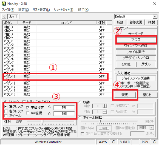This screenshot has width=159, height=145.
Task: Click the 複製 button
Action: [151, 22]
